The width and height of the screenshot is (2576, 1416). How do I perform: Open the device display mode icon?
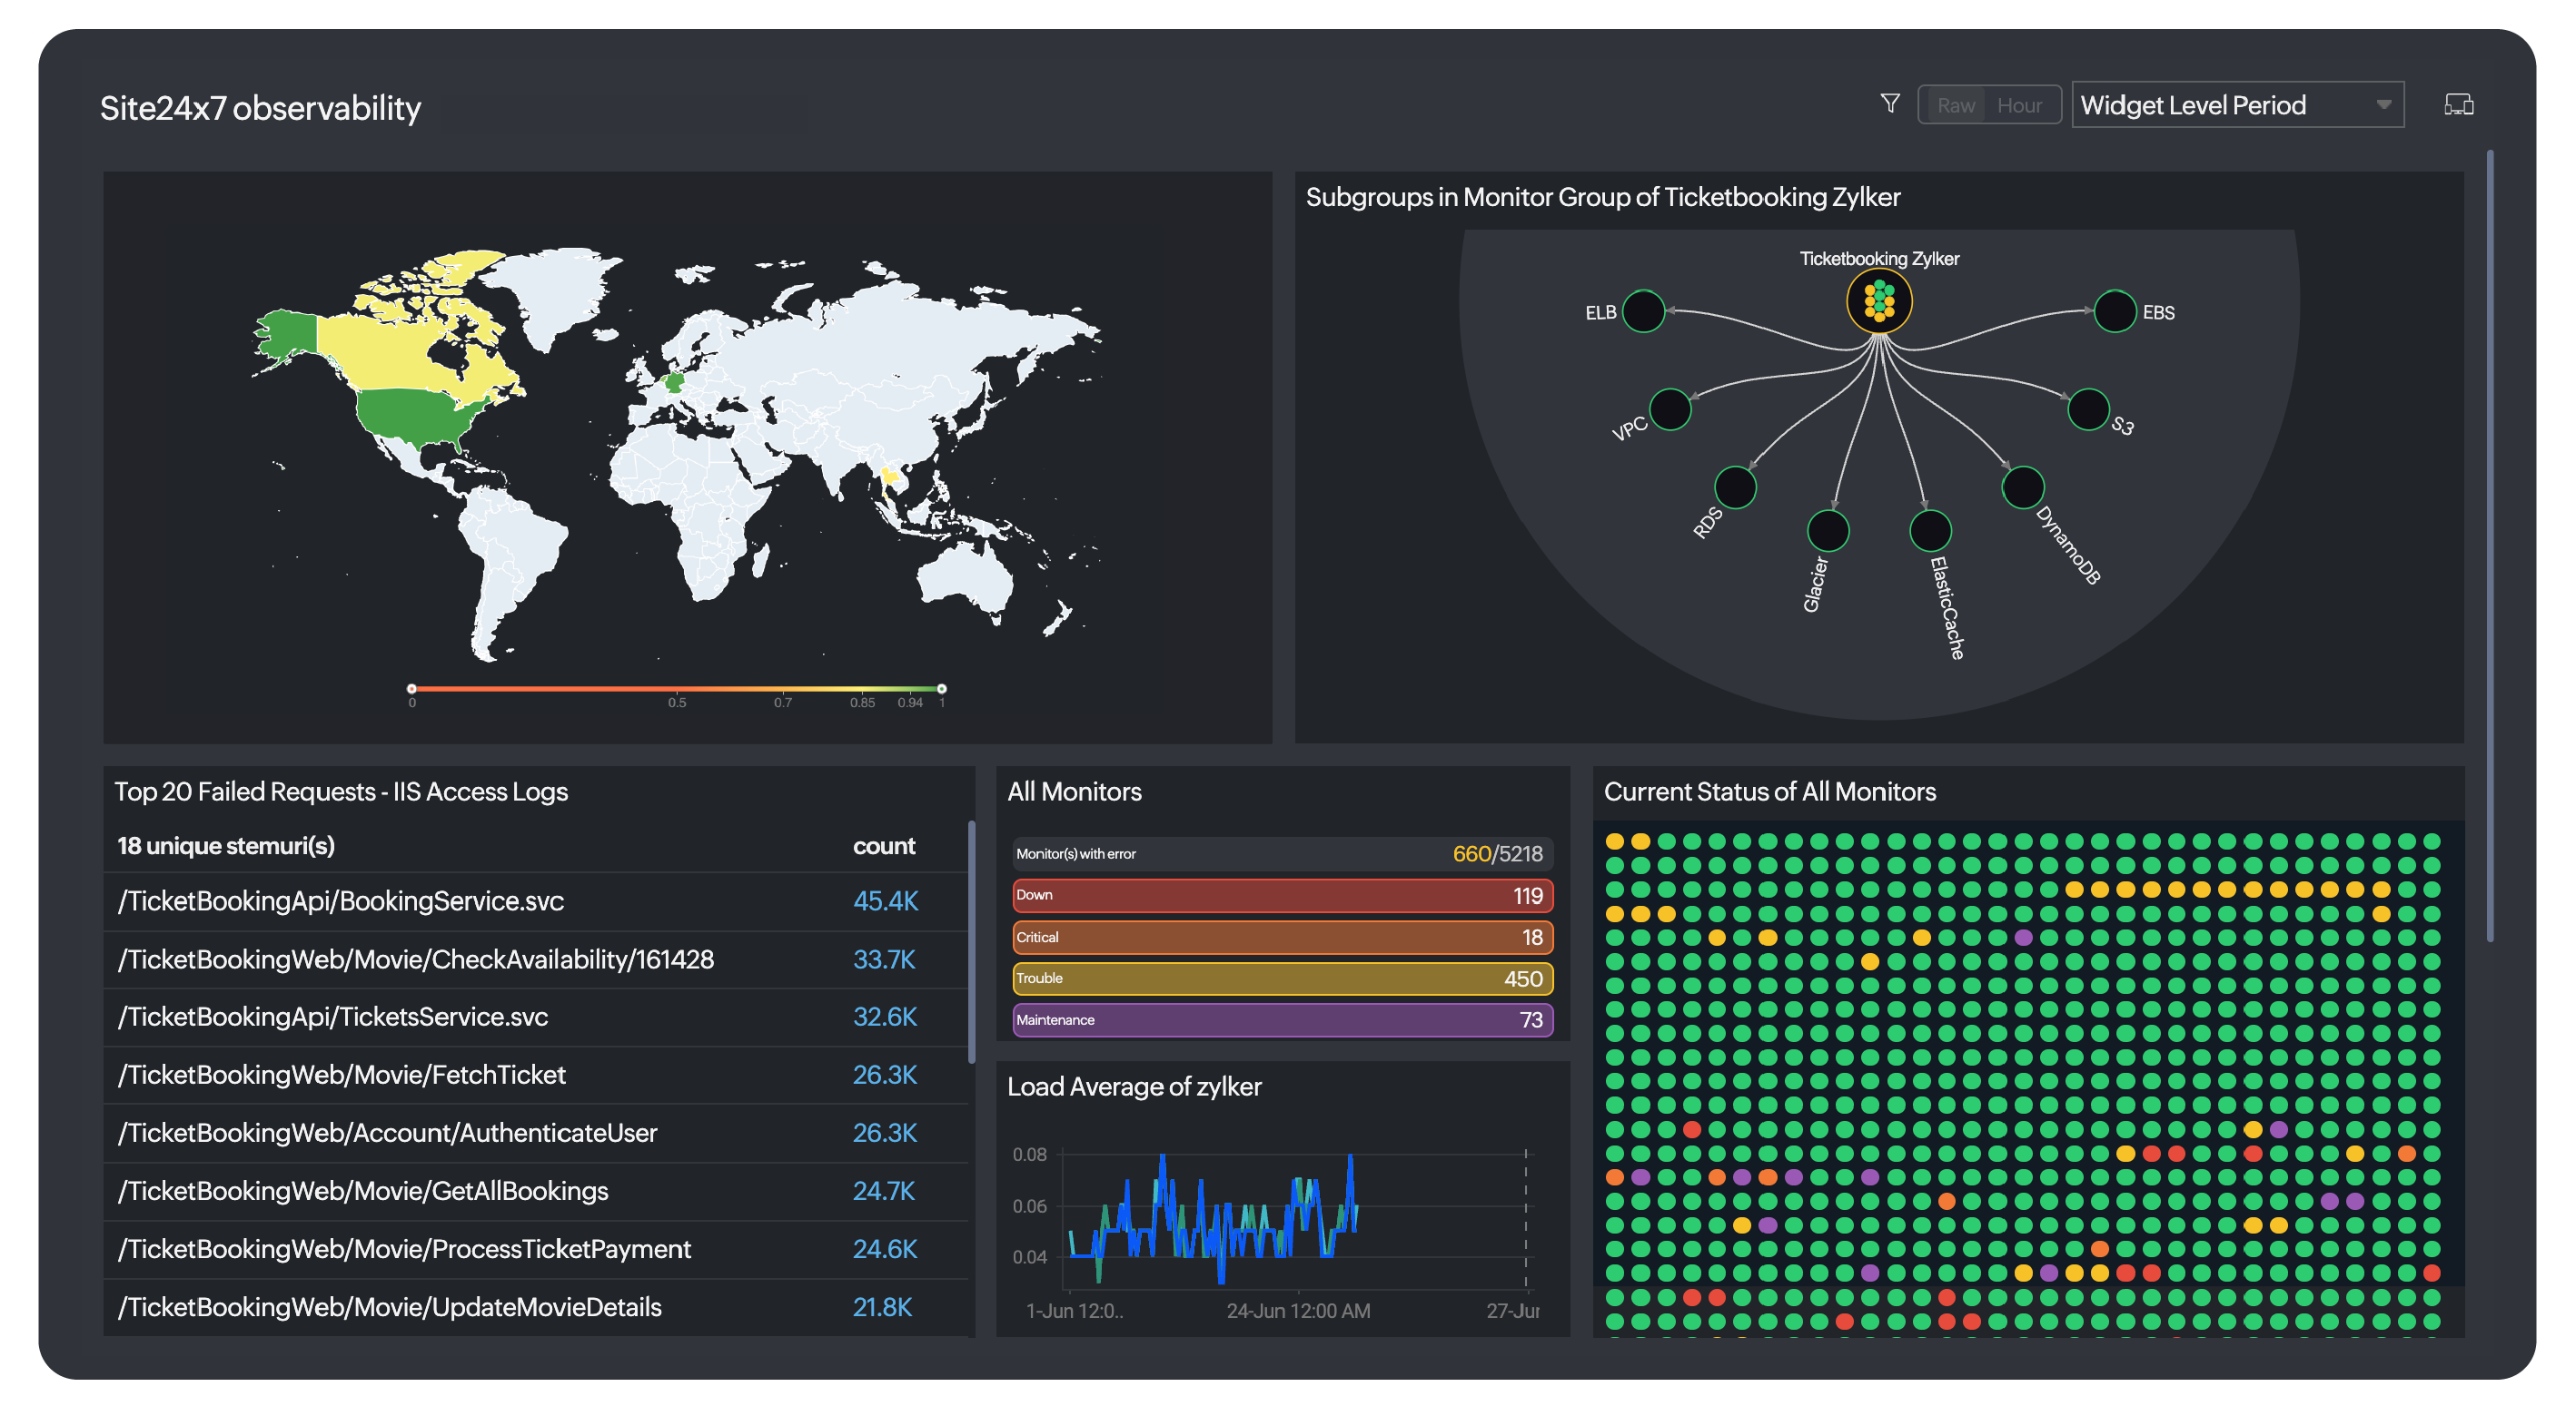click(x=2458, y=105)
